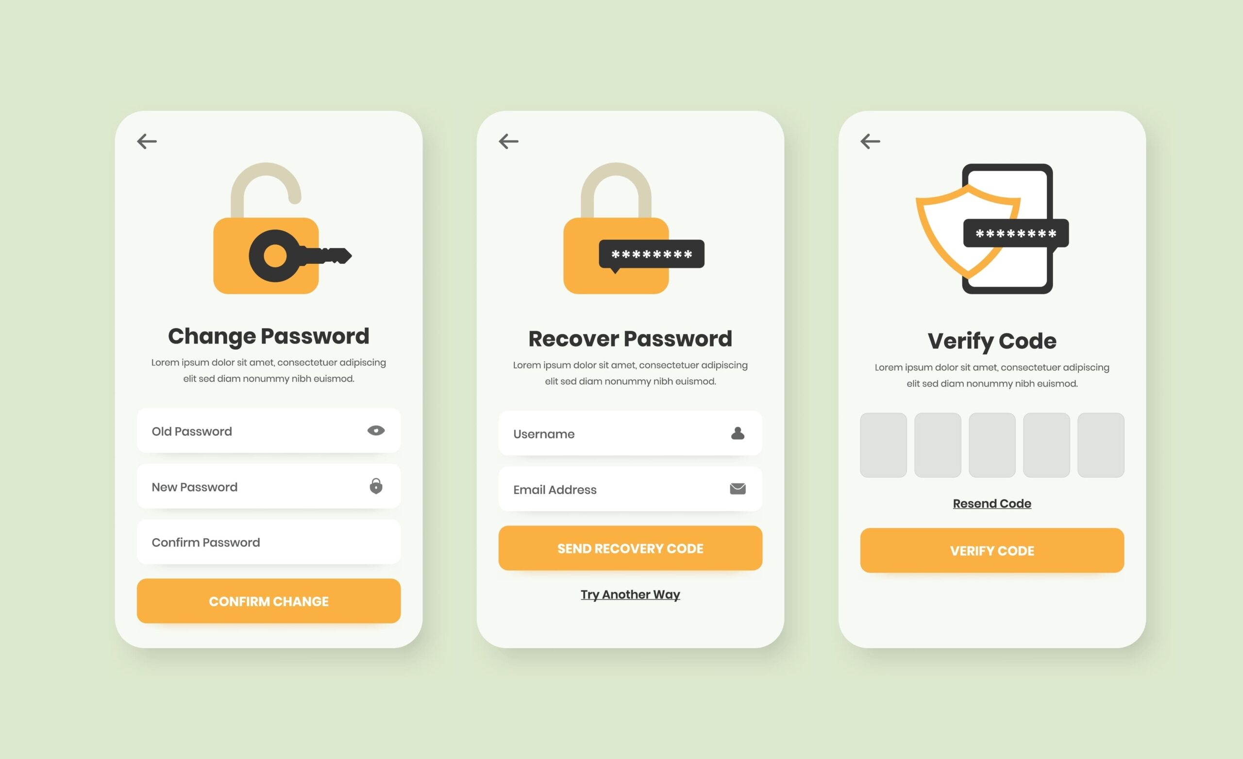The width and height of the screenshot is (1243, 759).
Task: Click the Try Another Way link
Action: tap(629, 594)
